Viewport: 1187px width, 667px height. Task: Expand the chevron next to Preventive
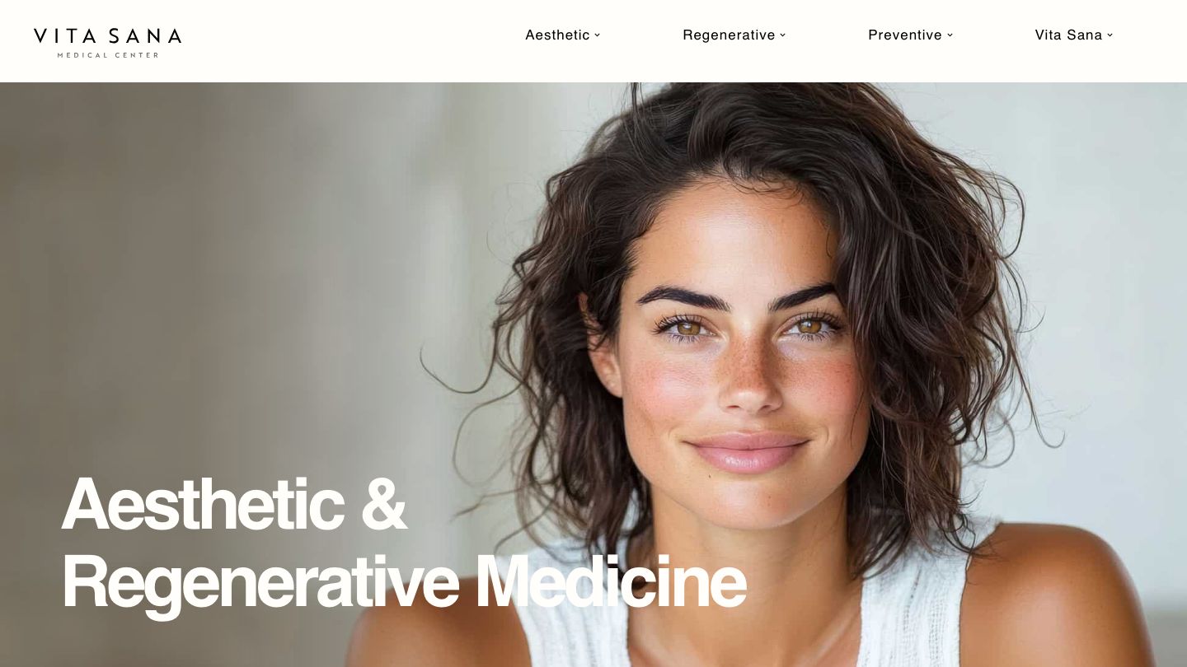pos(950,35)
